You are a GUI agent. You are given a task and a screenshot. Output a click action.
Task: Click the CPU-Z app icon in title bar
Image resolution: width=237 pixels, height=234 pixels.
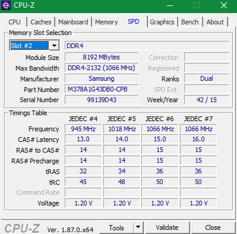click(x=6, y=5)
